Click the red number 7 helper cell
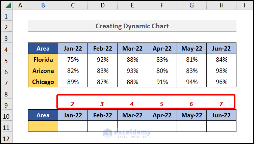Screen dimensions: 254x144 coord(221,104)
